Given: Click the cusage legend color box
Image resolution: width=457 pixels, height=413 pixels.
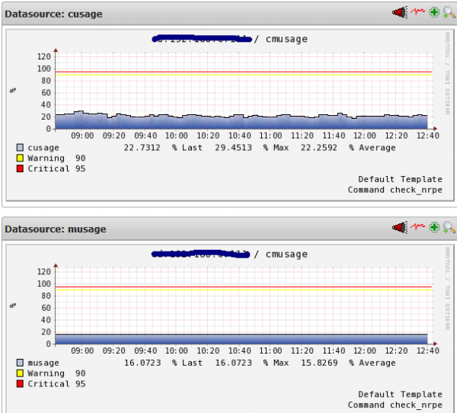Looking at the screenshot, I should click(x=20, y=148).
